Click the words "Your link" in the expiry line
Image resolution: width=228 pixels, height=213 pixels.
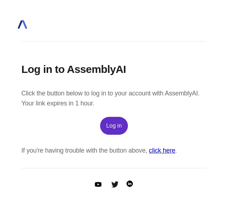33,103
